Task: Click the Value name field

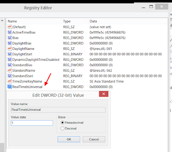Action: click(58, 110)
